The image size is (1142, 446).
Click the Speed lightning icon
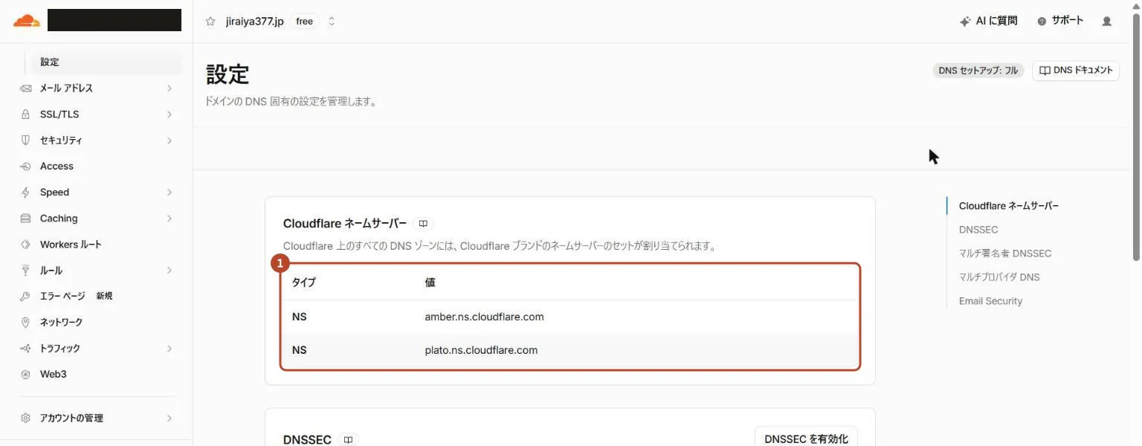click(x=26, y=193)
